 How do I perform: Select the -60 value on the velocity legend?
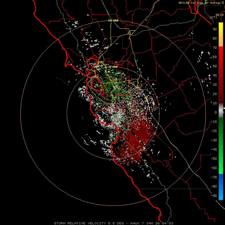click(x=214, y=168)
